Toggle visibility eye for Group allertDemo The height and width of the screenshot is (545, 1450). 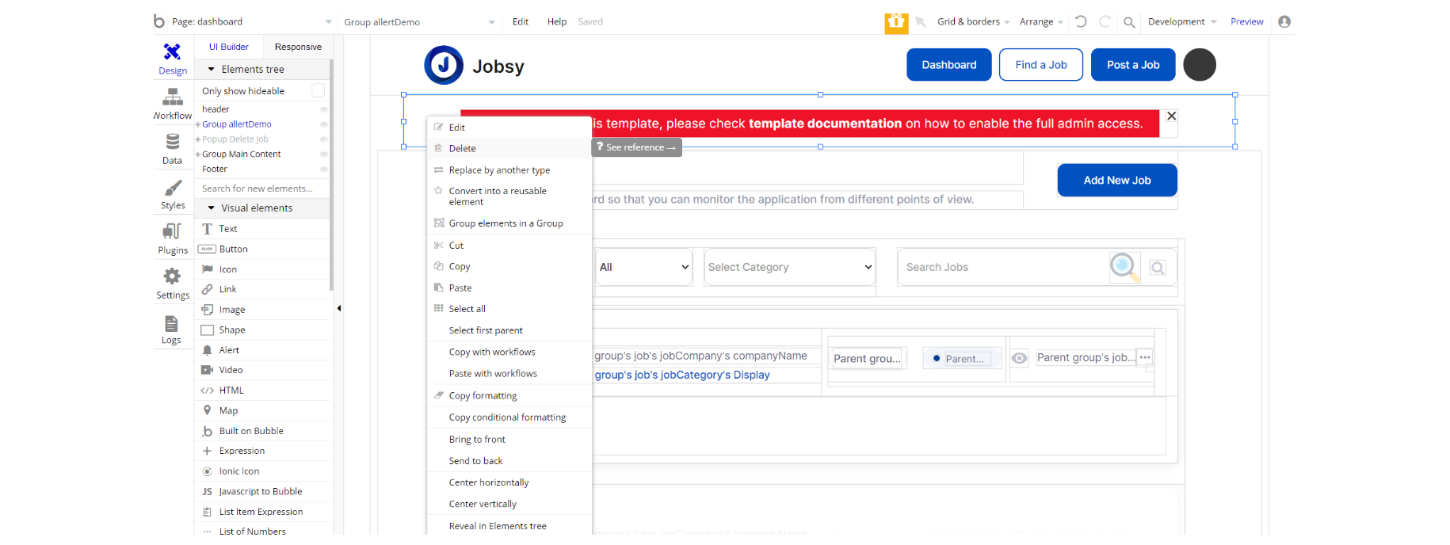[x=323, y=124]
